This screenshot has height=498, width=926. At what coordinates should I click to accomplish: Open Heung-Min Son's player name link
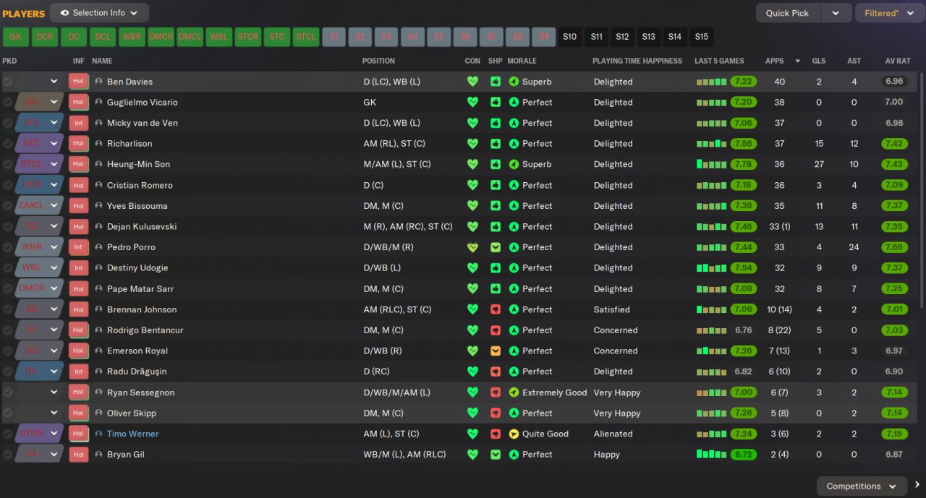[138, 164]
